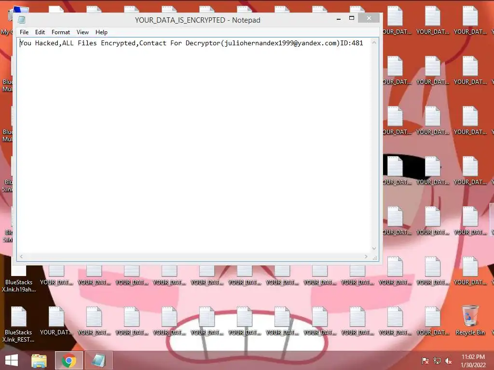Click the Notepad icon in the title bar
494x370 pixels.
[x=21, y=20]
